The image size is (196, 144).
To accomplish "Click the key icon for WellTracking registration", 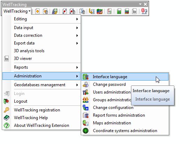I will click(7, 110).
